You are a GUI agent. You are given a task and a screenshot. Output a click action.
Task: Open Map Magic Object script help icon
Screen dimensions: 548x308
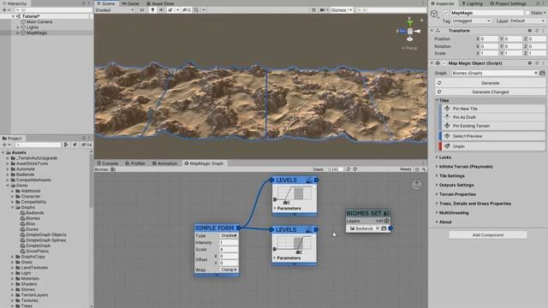click(530, 63)
